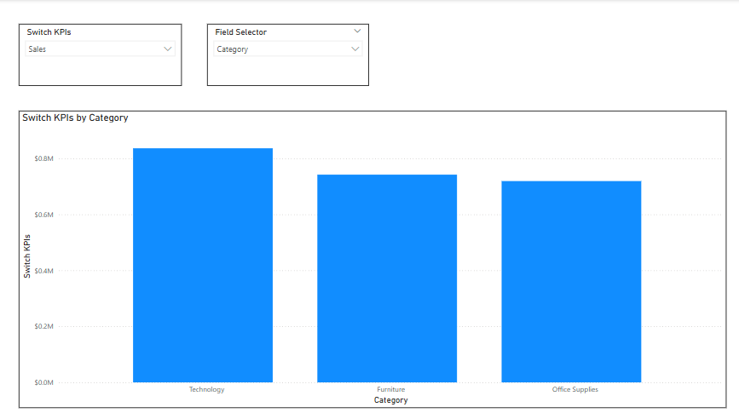The height and width of the screenshot is (413, 739).
Task: Click the Field Selector slicer title
Action: pyautogui.click(x=241, y=32)
